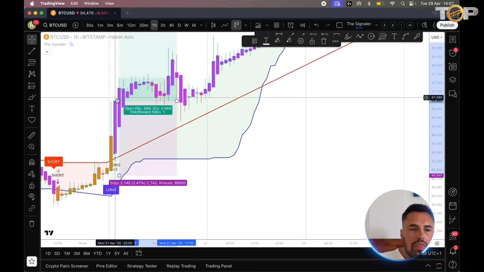
Task: Open the watchlist panel icon
Action: [453, 39]
